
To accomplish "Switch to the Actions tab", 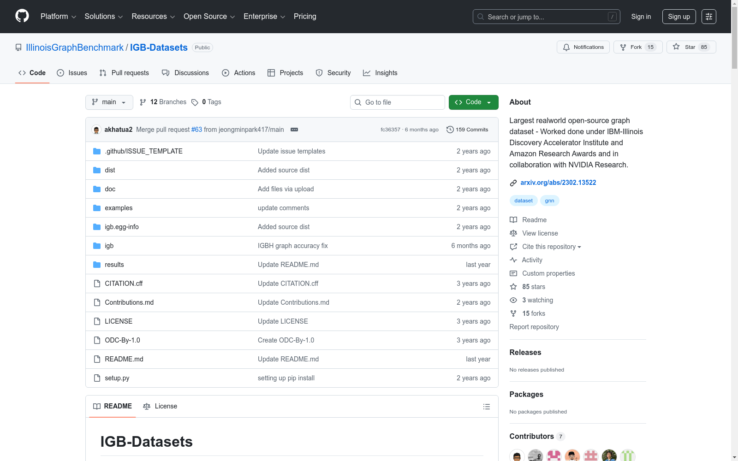I will pyautogui.click(x=238, y=73).
